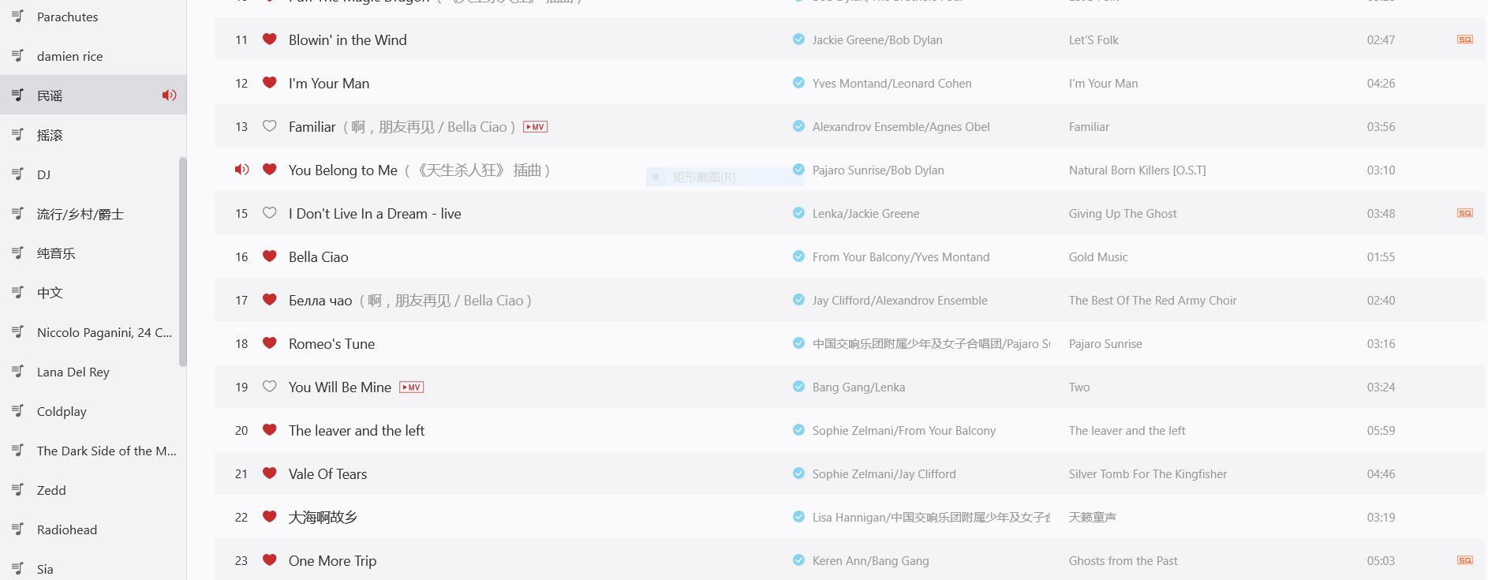
Task: Click playlist icon next to damien rice
Action: coord(17,56)
